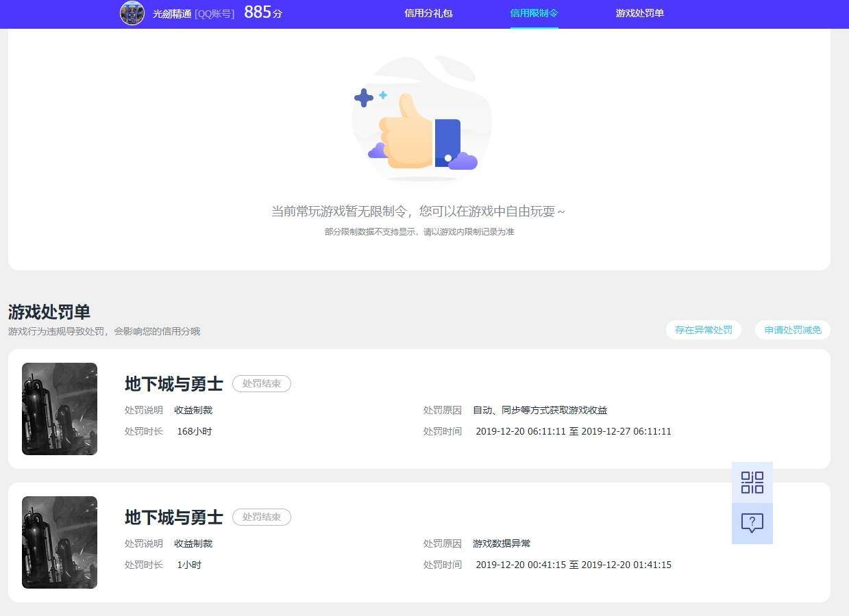Screen dimensions: 849x616
Task: Click reason 游戏数据异常
Action: (502, 543)
